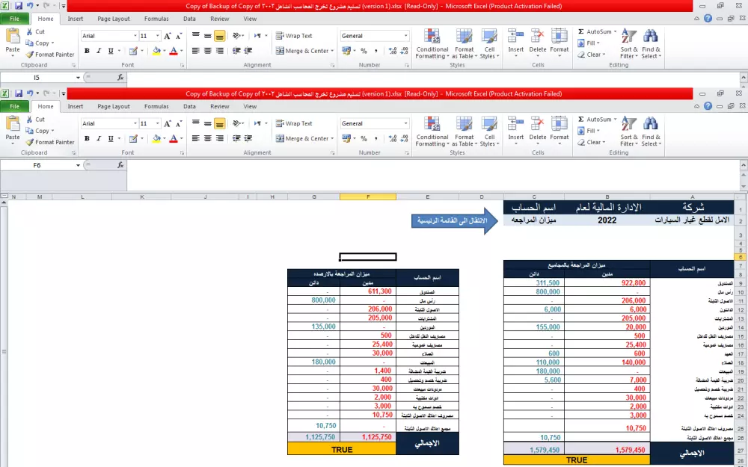Click Undo icon in F6 window quick access toolbar
748x467 pixels.
tap(30, 93)
